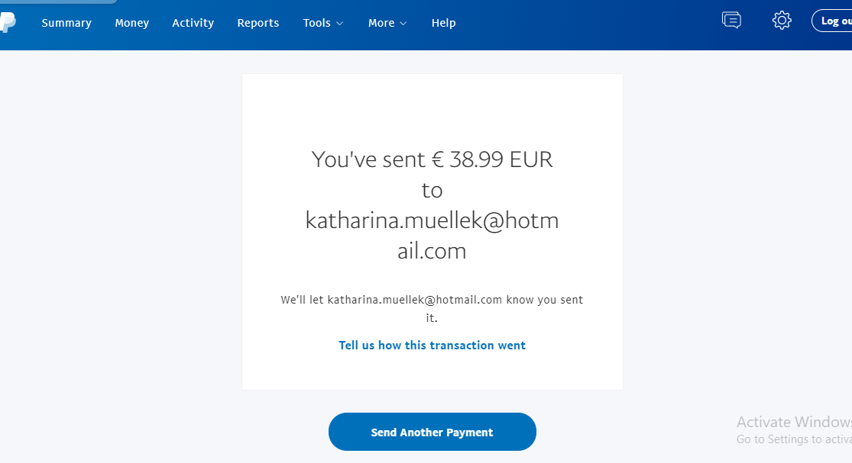The image size is (852, 463).
Task: Open the Tools menu label
Action: [317, 23]
